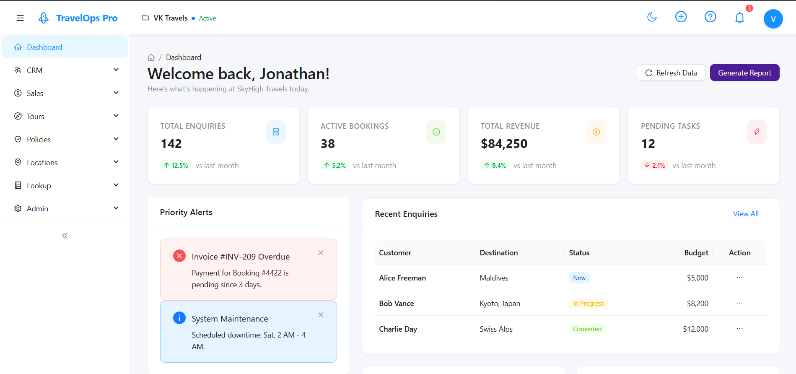Click the New status tag
This screenshot has width=796, height=374.
579,278
